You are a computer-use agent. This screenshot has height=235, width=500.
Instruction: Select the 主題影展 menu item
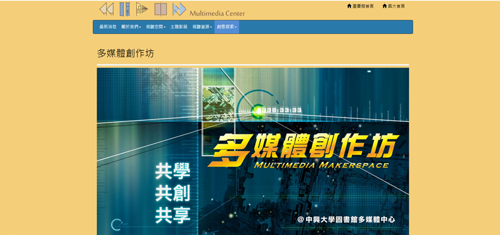[179, 27]
